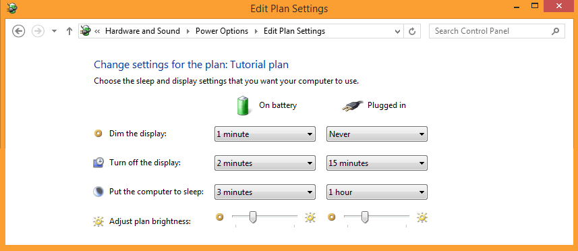Open the recent locations dropdown arrow
578x251 pixels.
54,31
